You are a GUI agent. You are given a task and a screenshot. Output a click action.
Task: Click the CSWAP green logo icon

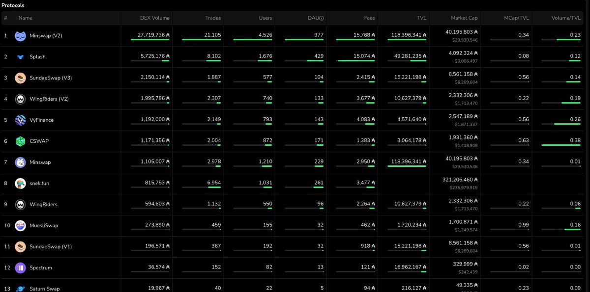20,141
